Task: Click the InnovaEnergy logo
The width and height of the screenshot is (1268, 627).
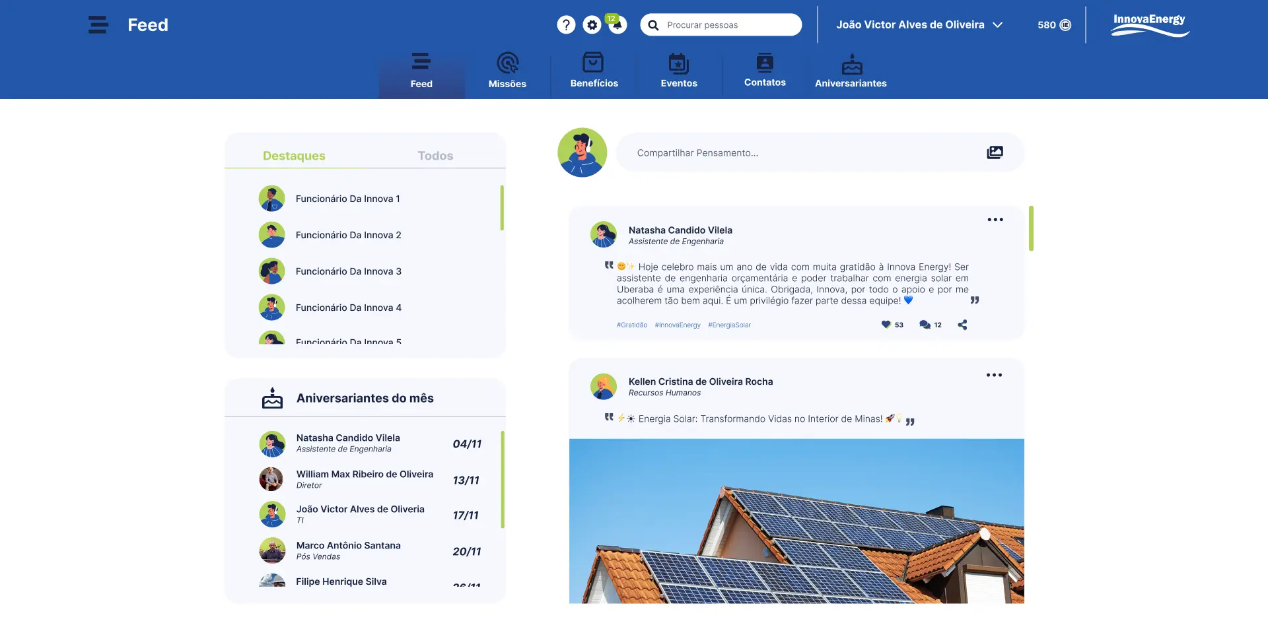Action: coord(1150,25)
